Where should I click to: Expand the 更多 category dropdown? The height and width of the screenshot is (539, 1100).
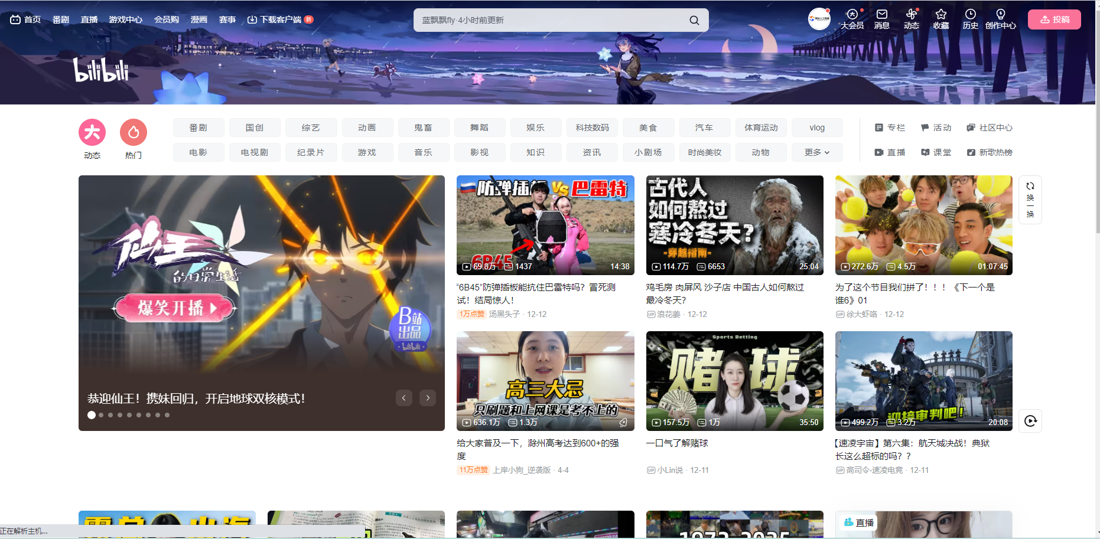click(x=817, y=152)
